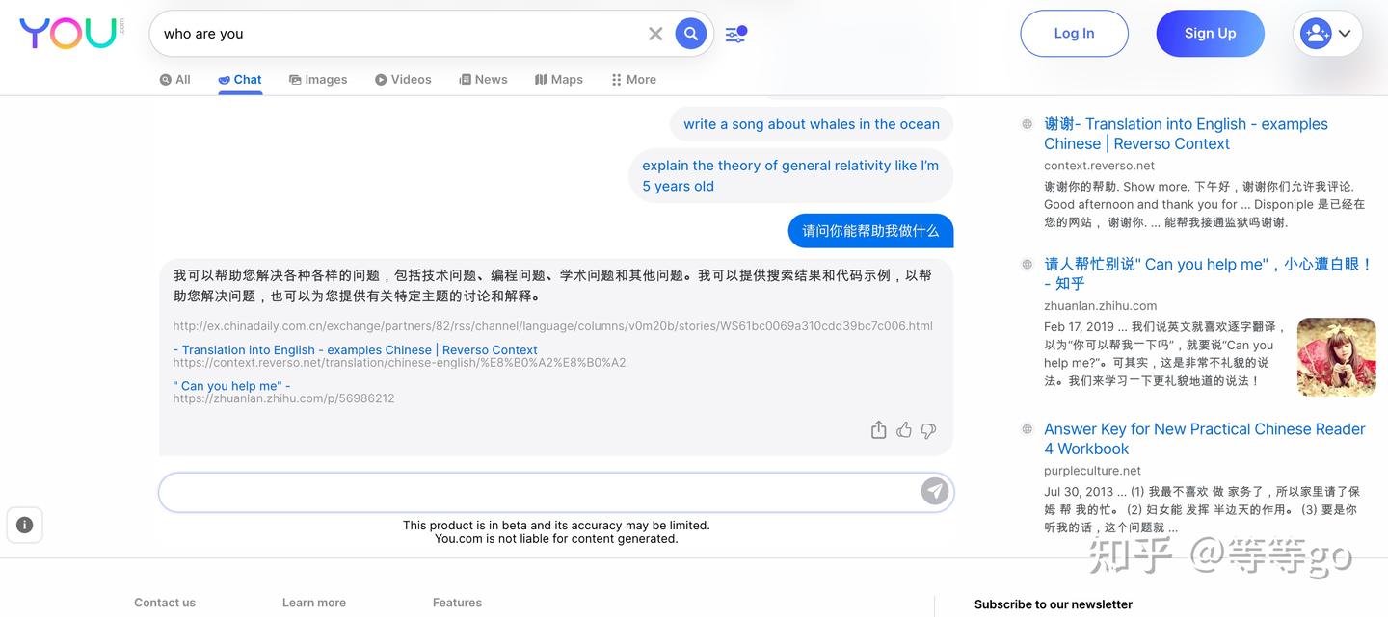1388x617 pixels.
Task: Click the purpleculture.net domain text
Action: [1092, 471]
